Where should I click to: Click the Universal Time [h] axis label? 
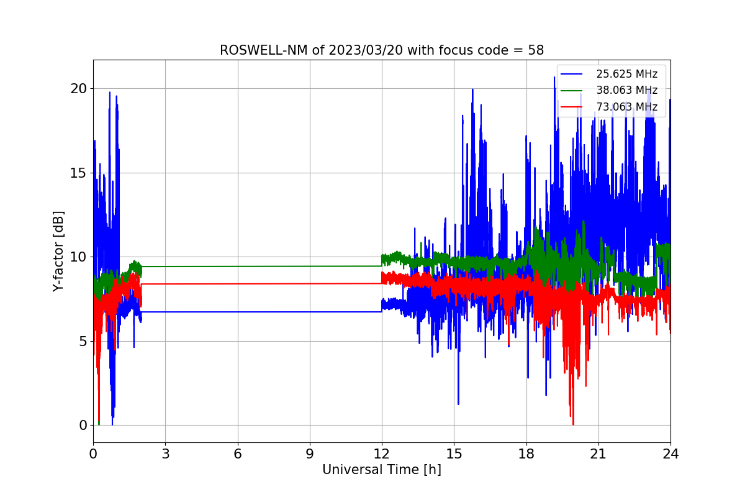382,470
